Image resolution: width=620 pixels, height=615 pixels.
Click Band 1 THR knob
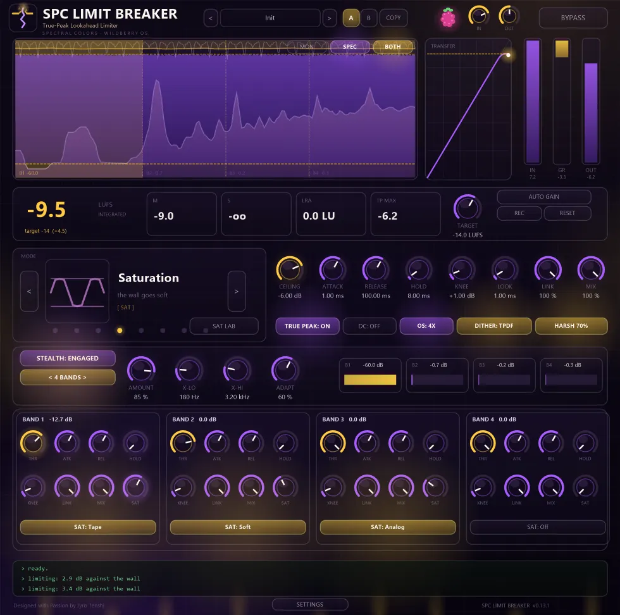pos(32,442)
